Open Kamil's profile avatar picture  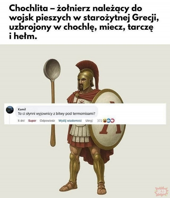(x=10, y=110)
